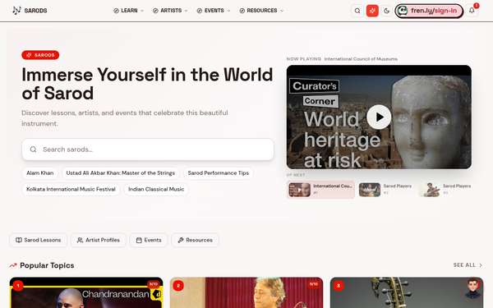This screenshot has width=493, height=308.
Task: Open the Resources category tab
Action: point(195,240)
